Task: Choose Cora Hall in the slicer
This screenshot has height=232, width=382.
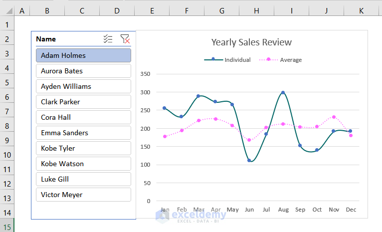Action: [83, 117]
